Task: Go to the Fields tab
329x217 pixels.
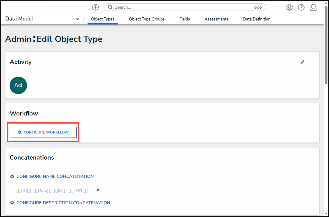Action: pyautogui.click(x=184, y=19)
